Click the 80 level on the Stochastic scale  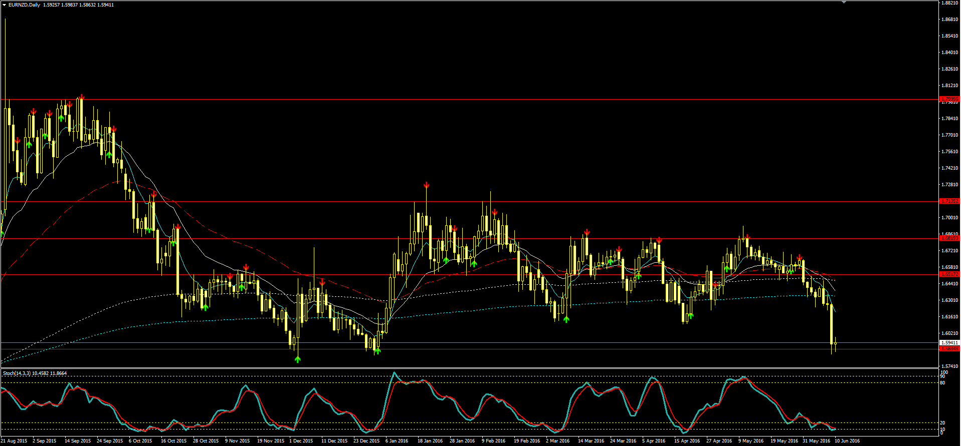click(x=942, y=383)
